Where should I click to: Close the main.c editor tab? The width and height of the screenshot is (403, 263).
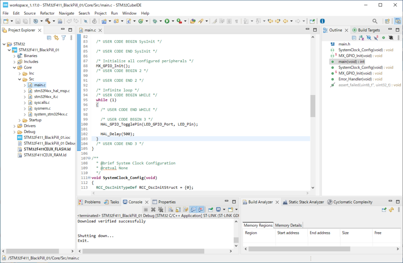click(x=100, y=30)
